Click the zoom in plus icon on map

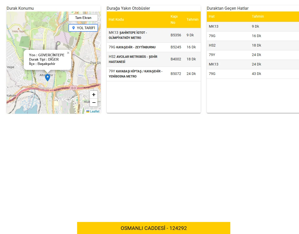(93, 94)
